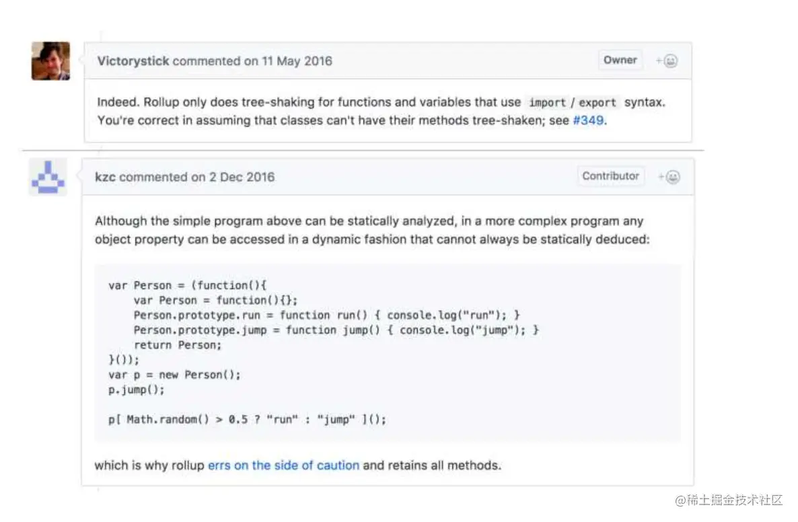Click the inline "import" code snippet

point(547,103)
